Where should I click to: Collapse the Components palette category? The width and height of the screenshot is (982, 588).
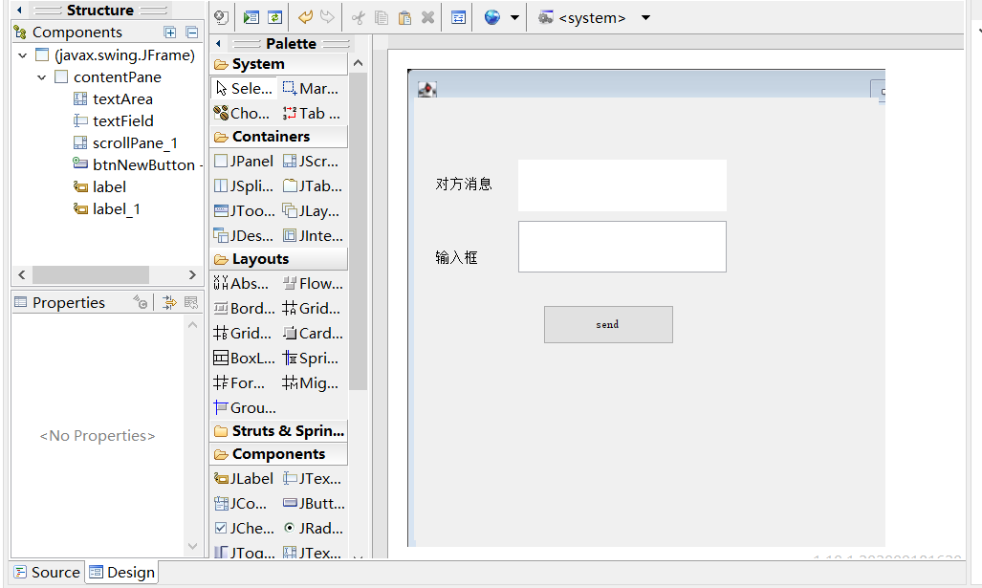click(x=278, y=454)
